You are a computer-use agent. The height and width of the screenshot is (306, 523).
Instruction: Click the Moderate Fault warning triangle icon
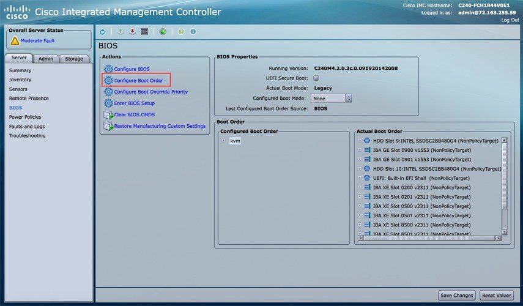[15, 41]
